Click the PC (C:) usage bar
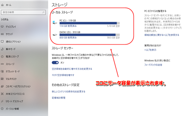The height and width of the screenshot is (116, 184). click(x=90, y=23)
